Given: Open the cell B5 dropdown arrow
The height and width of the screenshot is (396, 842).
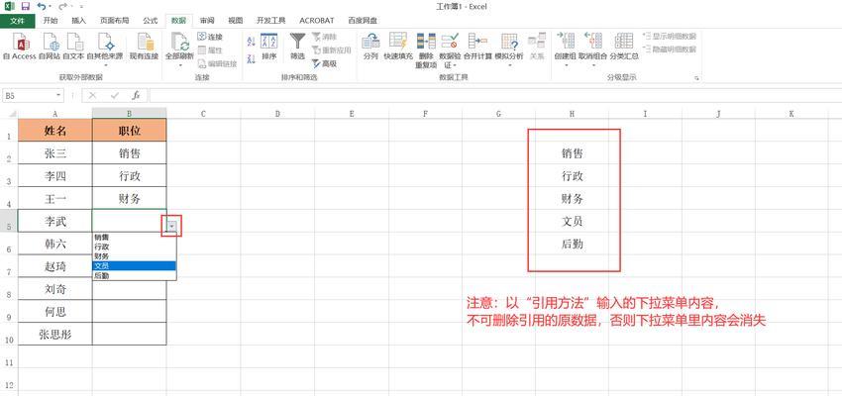Looking at the screenshot, I should pos(171,227).
